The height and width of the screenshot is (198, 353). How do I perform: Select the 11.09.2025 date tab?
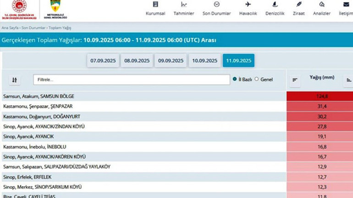click(239, 61)
